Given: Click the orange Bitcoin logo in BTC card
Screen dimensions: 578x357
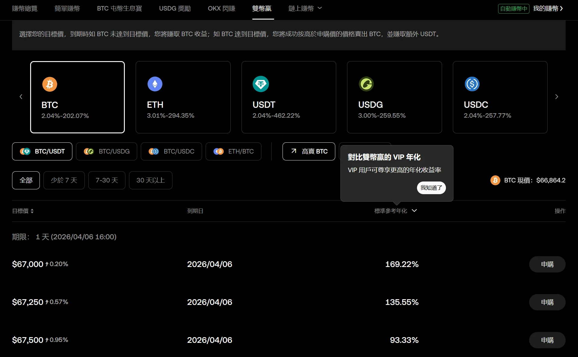Looking at the screenshot, I should pyautogui.click(x=50, y=84).
